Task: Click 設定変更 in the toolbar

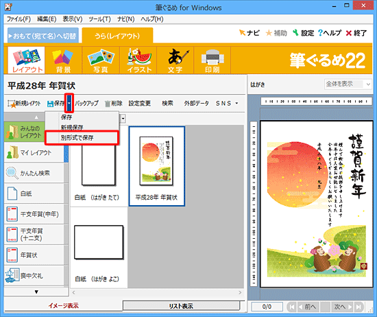Action: pyautogui.click(x=140, y=104)
